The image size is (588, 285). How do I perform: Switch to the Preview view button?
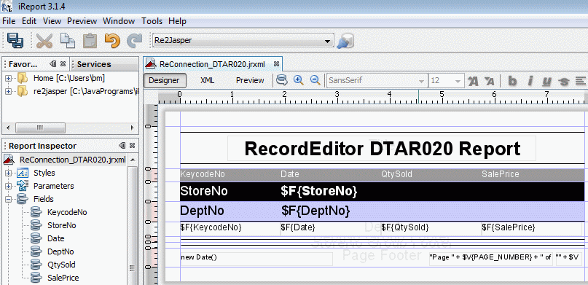[x=250, y=80]
